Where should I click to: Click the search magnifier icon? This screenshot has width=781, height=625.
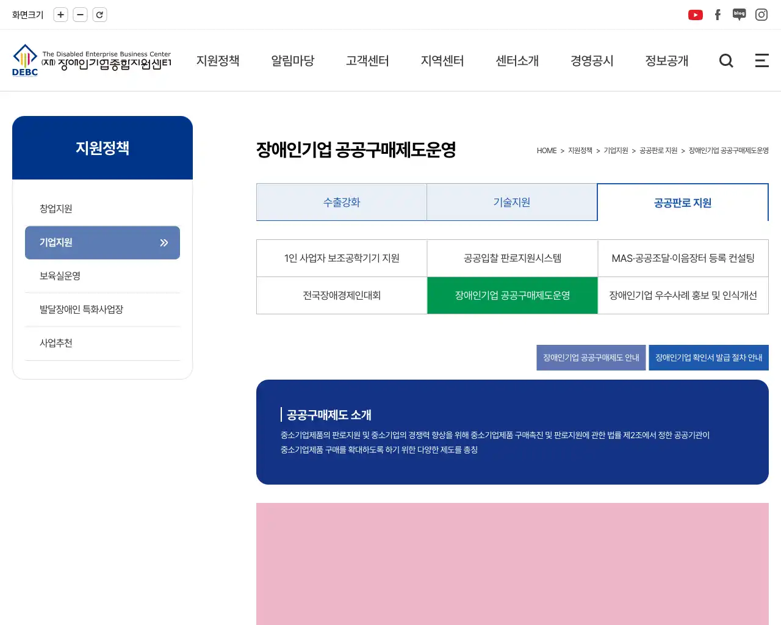pos(726,60)
